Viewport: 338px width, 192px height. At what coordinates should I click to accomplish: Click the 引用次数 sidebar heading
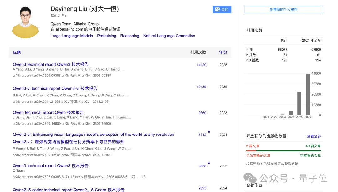pyautogui.click(x=254, y=30)
